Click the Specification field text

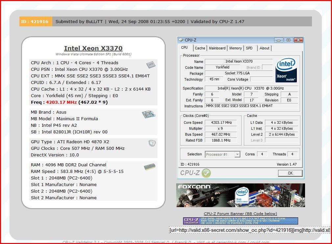click(x=251, y=88)
